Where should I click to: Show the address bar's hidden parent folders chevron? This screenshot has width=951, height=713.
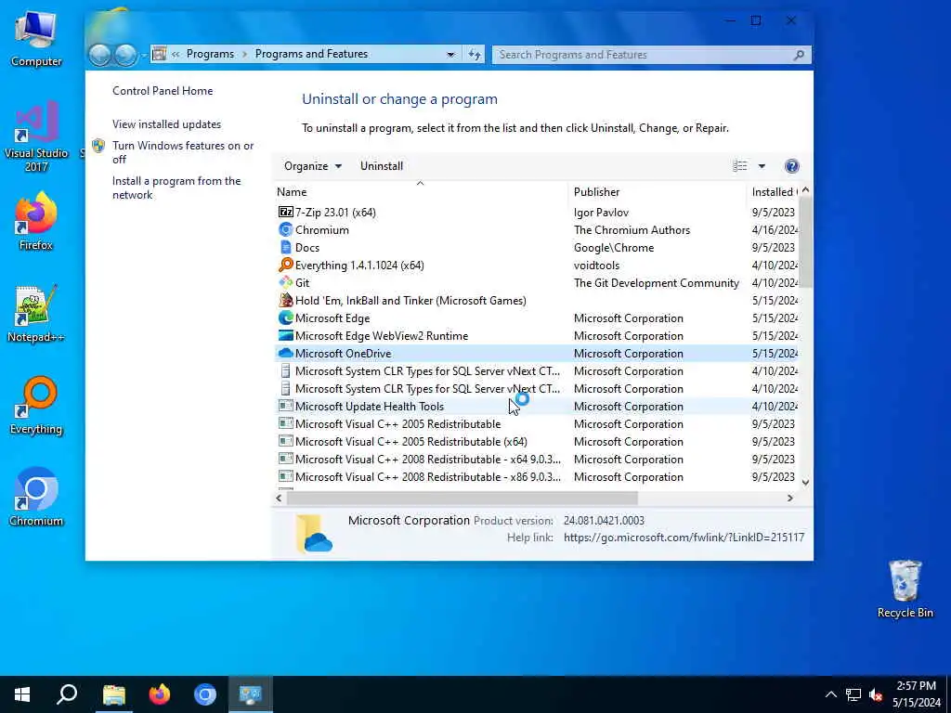[x=176, y=54]
